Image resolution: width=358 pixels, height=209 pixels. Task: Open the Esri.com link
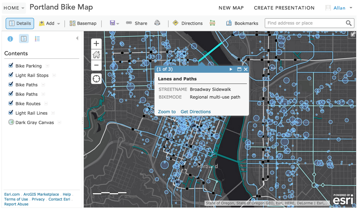click(12, 194)
